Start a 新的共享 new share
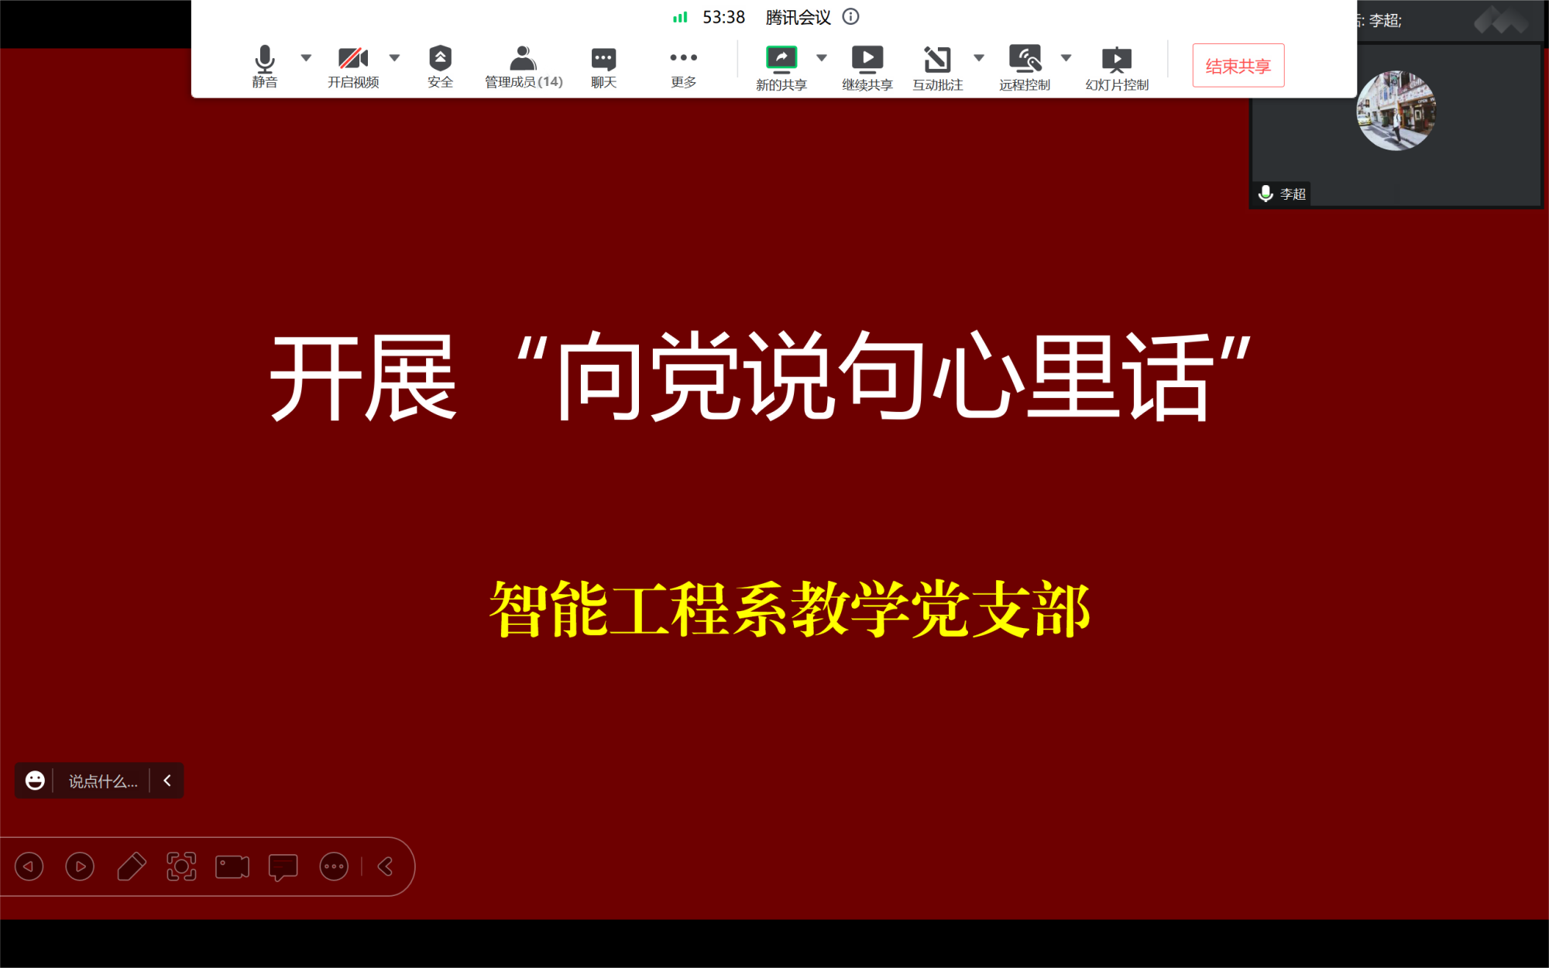The height and width of the screenshot is (968, 1549). pos(781,68)
